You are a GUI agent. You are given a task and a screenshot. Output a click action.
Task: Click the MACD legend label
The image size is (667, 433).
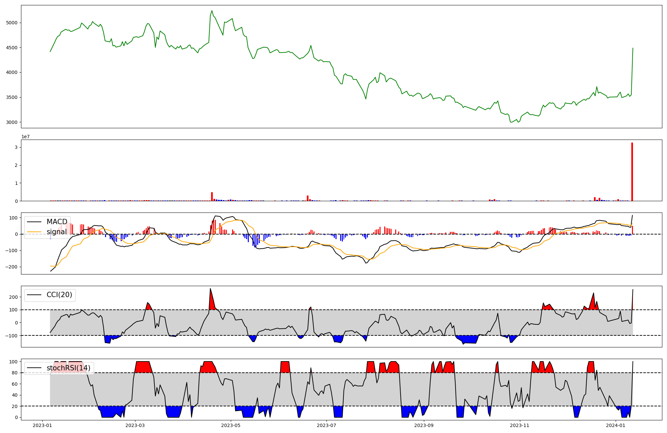57,222
